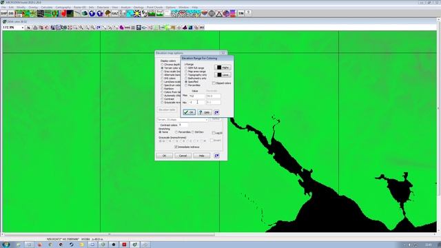Open the Overlay menu
The width and height of the screenshot is (441, 248).
tap(33, 8)
